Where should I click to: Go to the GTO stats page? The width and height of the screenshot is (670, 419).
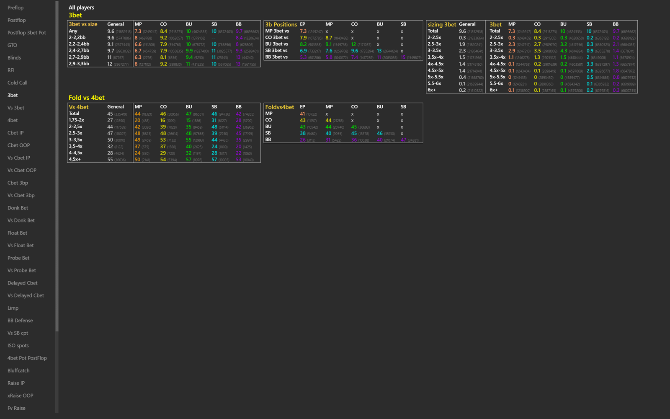12,45
